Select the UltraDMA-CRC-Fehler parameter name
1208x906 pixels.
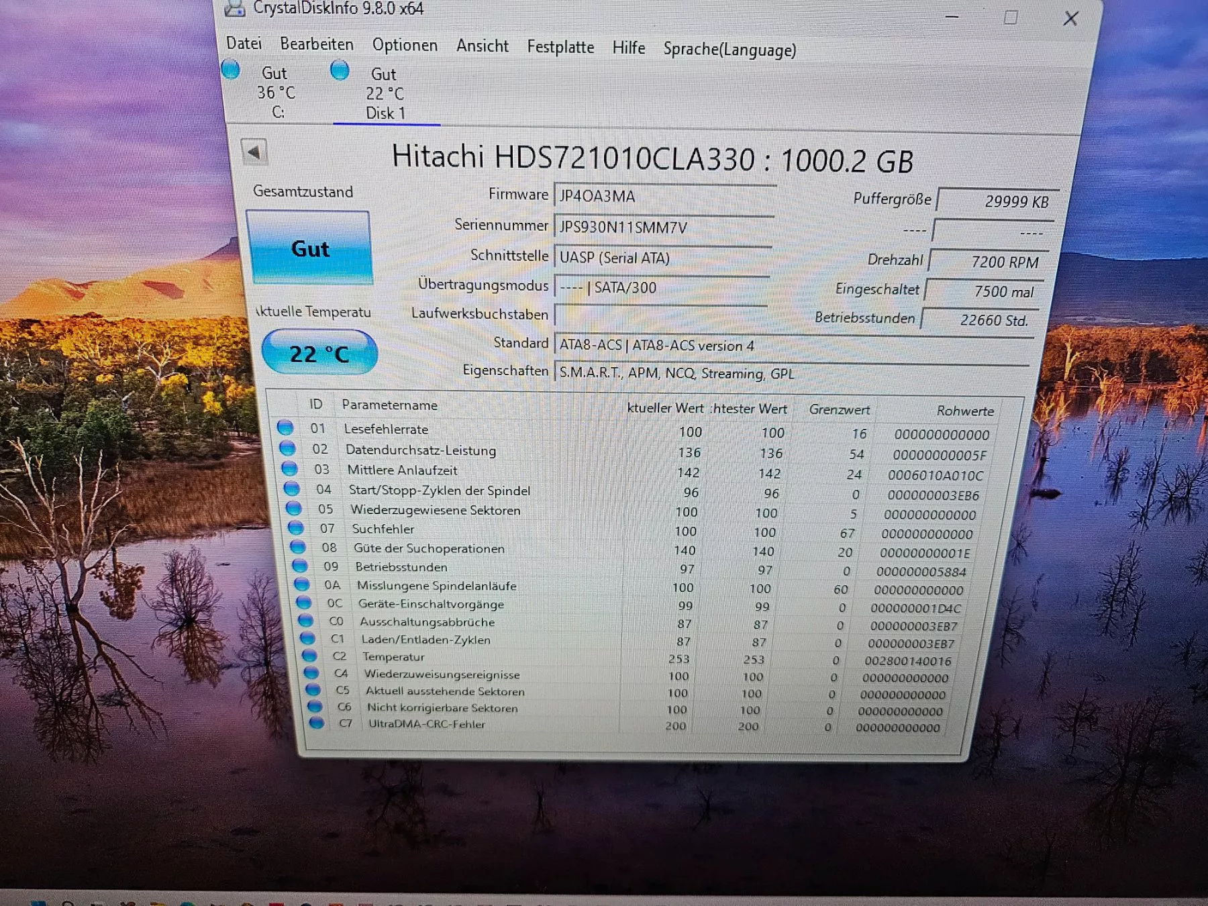(426, 724)
